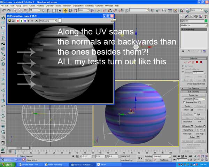Image resolution: width=209 pixels, height=167 pixels.
Task: Click the 0/100 time slider handle
Action: point(19,148)
